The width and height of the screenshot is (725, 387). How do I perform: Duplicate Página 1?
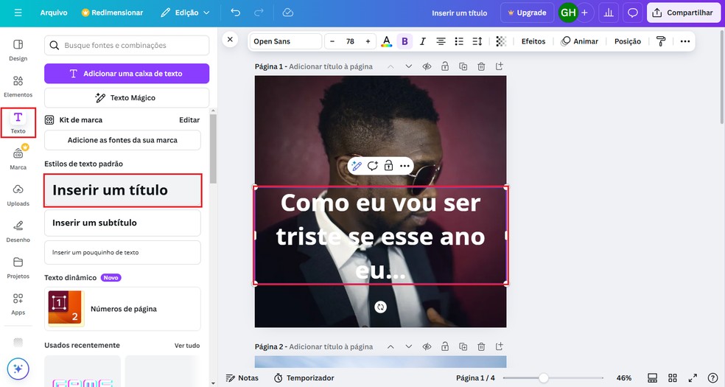coord(463,66)
